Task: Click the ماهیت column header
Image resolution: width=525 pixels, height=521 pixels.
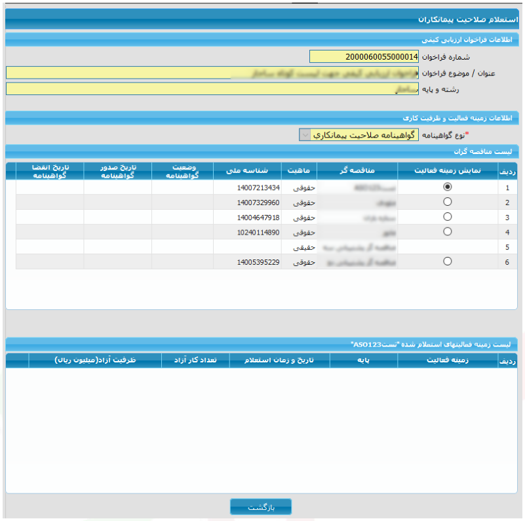Action: 299,171
